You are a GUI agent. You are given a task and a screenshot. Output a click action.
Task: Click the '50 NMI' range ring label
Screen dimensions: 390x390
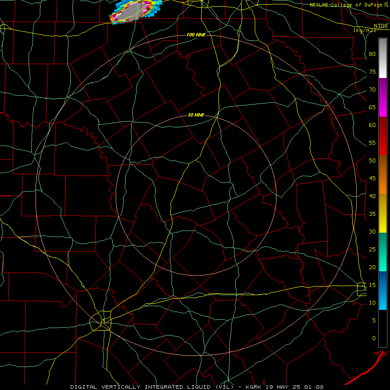pyautogui.click(x=196, y=115)
